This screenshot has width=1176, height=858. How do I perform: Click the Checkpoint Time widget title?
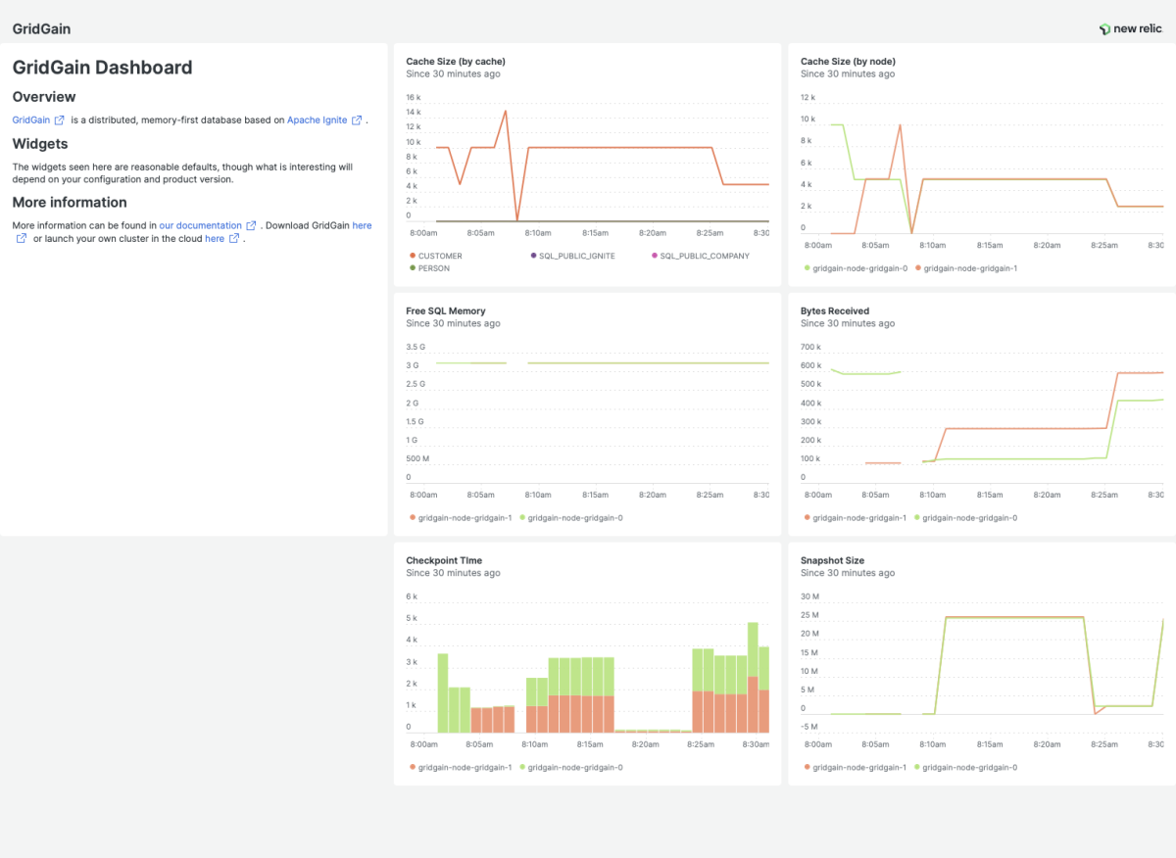click(443, 560)
